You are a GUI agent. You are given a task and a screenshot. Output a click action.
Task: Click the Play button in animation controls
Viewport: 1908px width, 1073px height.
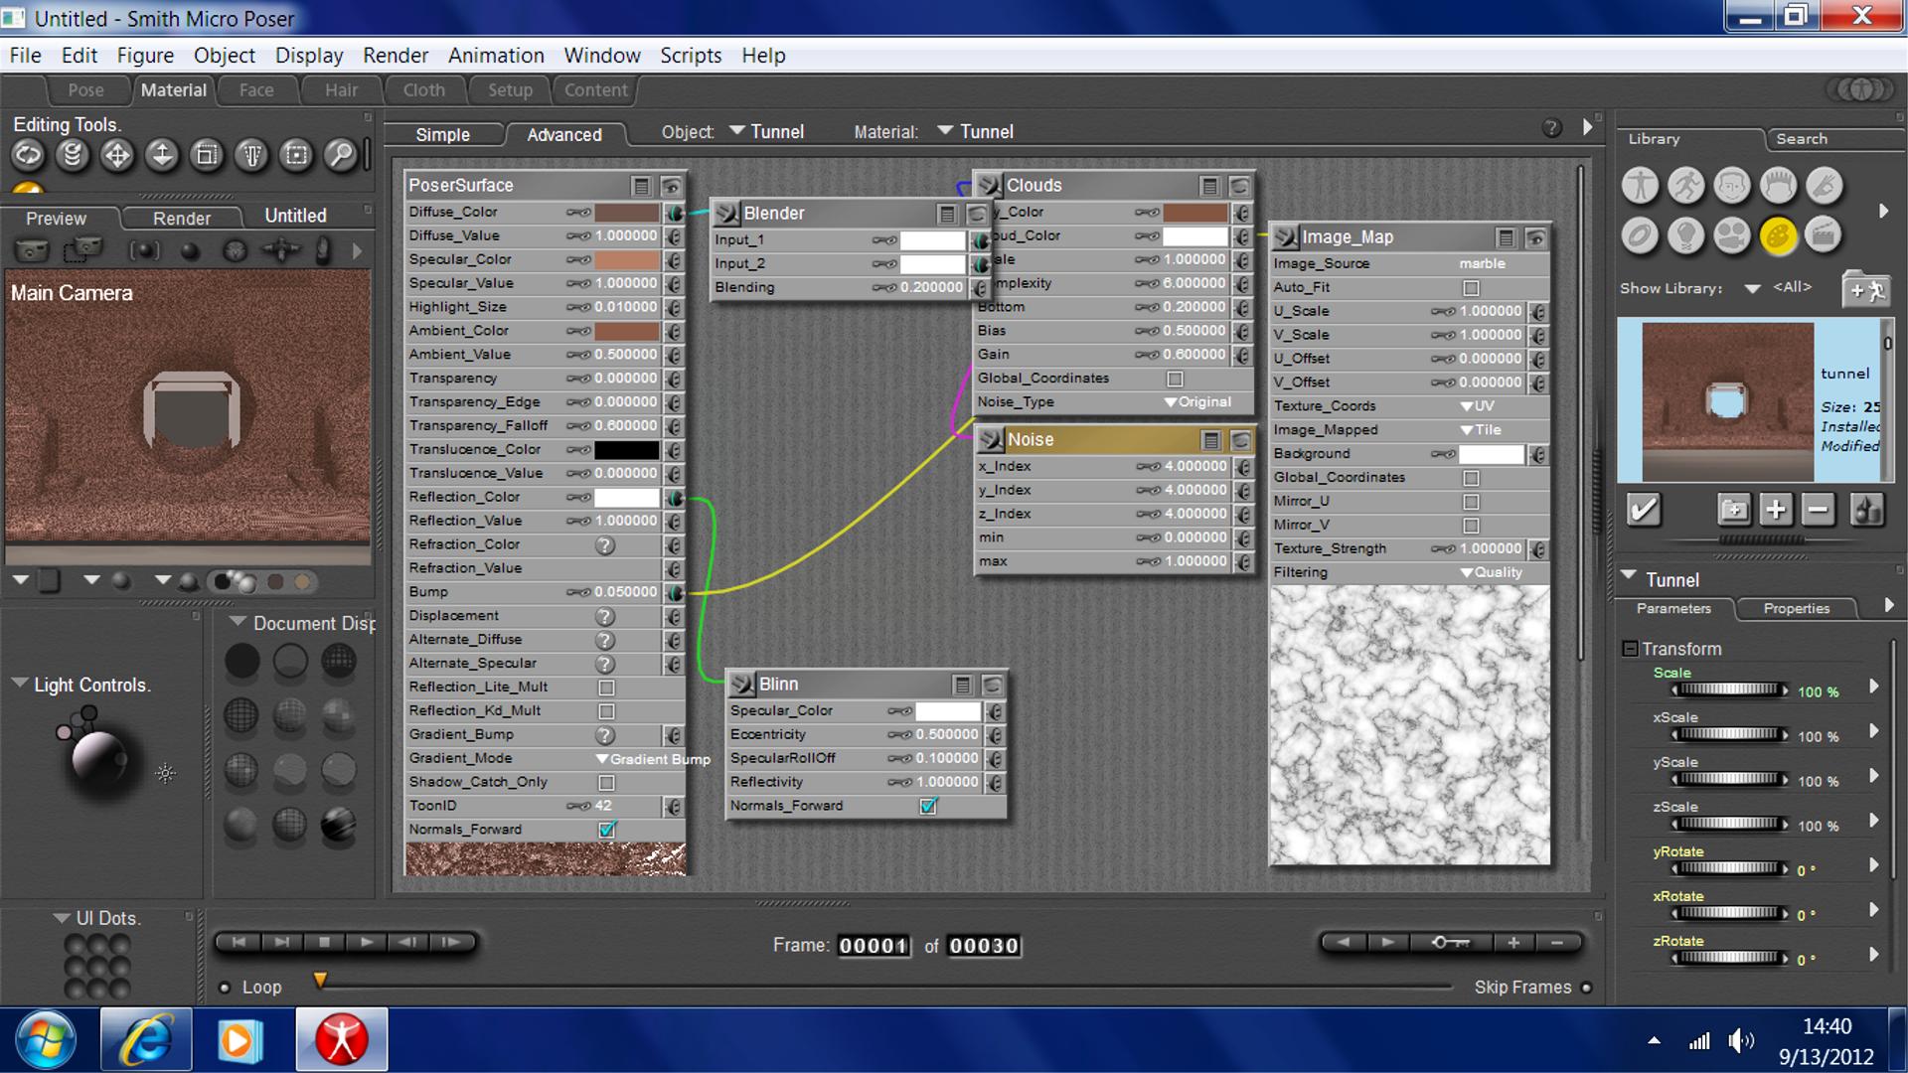(366, 942)
